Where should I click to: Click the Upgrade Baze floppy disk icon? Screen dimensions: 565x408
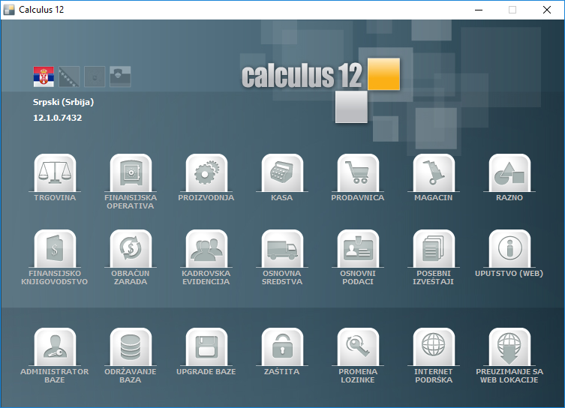(206, 347)
